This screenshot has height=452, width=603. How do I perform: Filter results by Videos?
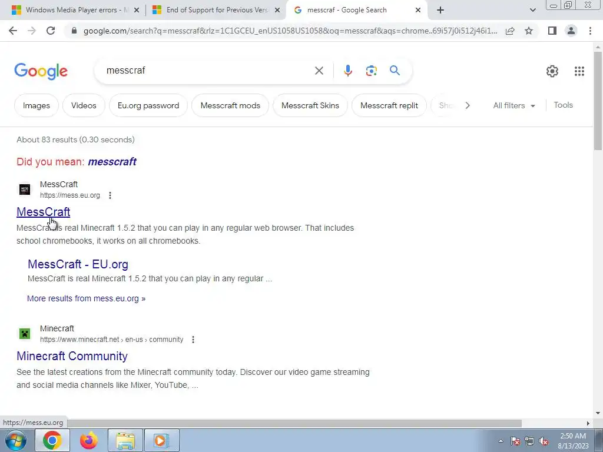[84, 105]
